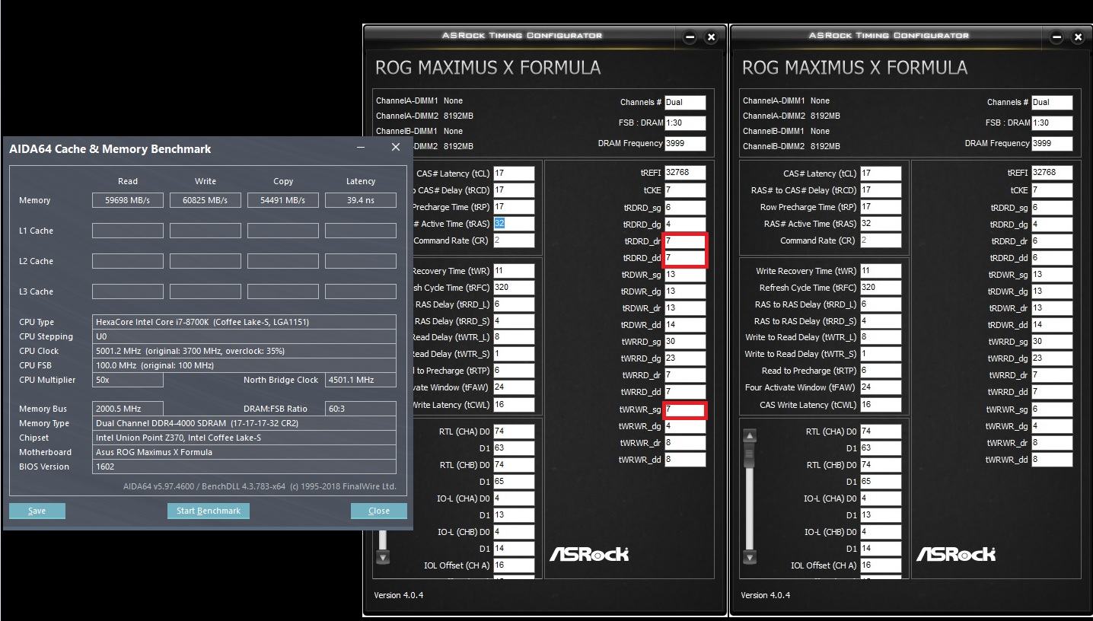Image resolution: width=1093 pixels, height=621 pixels.
Task: Click ASRock logo in right Configurator
Action: [956, 554]
